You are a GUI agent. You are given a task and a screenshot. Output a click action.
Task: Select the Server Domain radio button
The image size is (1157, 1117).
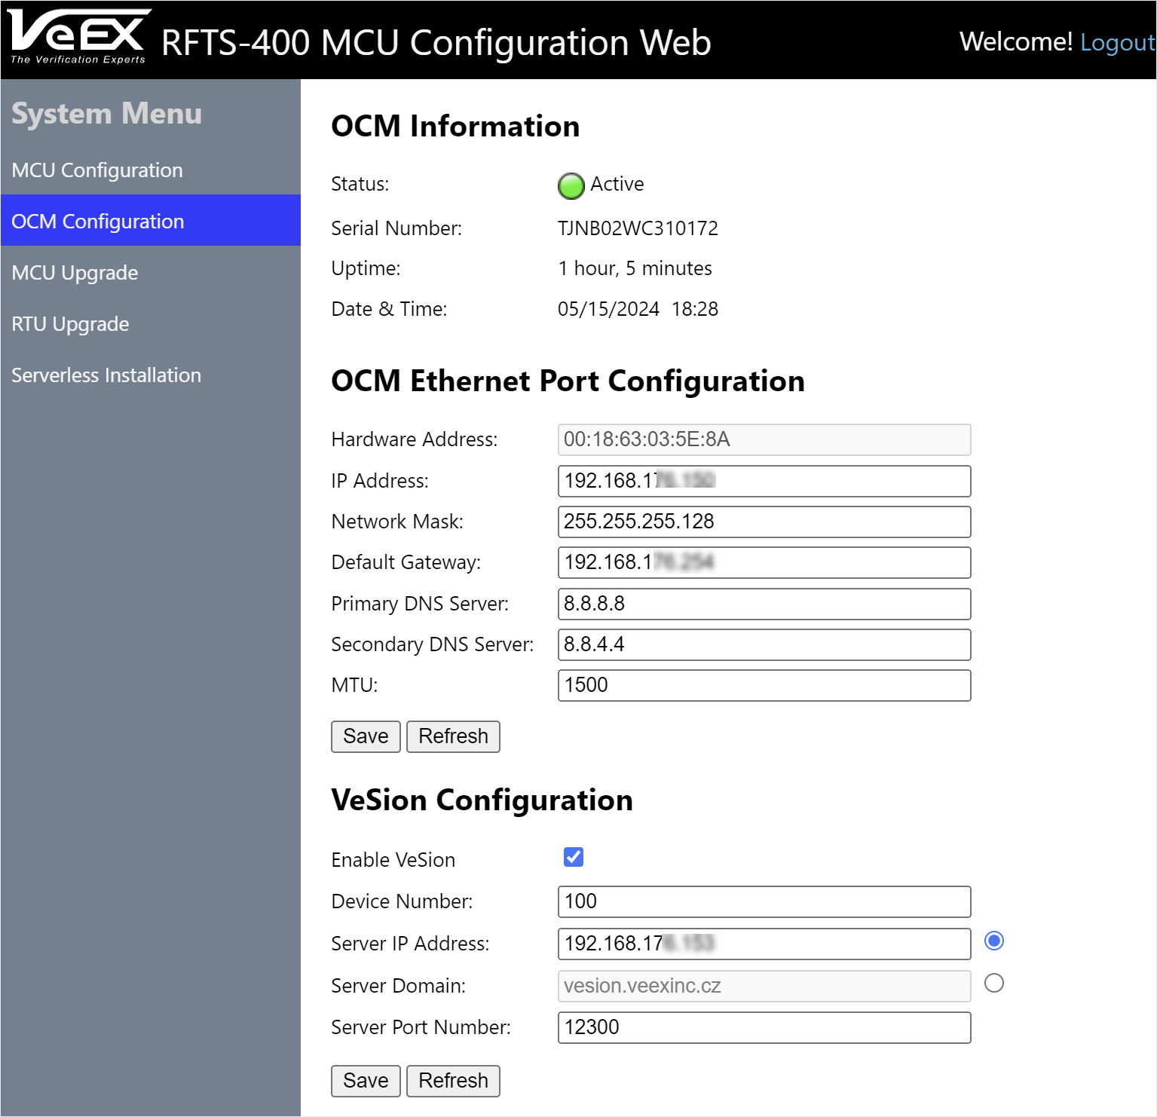click(994, 983)
